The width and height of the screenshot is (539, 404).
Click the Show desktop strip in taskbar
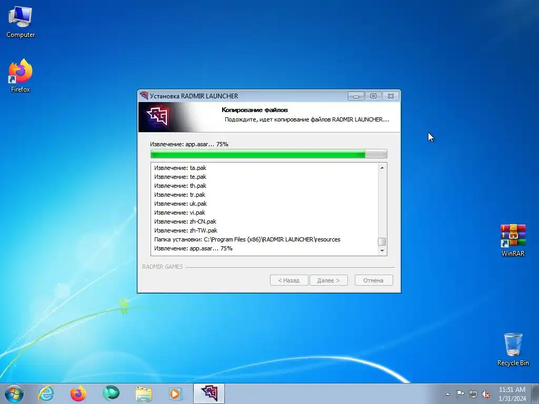point(535,393)
